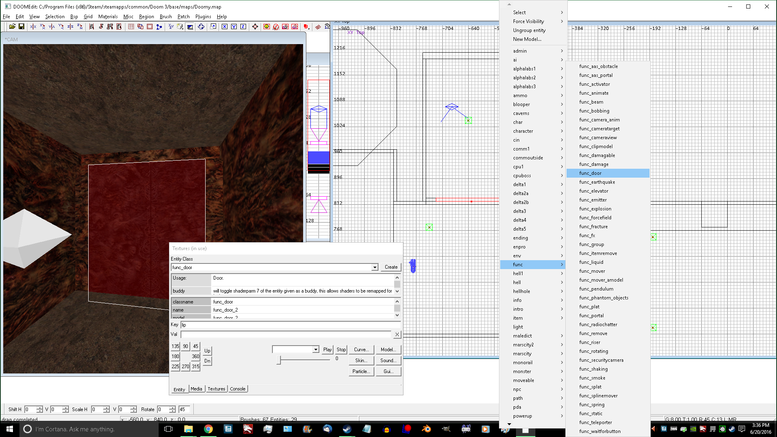Choose func_elevator from the submenu
This screenshot has width=777, height=437.
click(x=594, y=191)
